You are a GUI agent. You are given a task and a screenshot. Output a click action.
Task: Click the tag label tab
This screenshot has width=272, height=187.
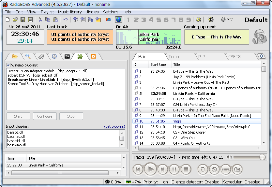point(41,56)
